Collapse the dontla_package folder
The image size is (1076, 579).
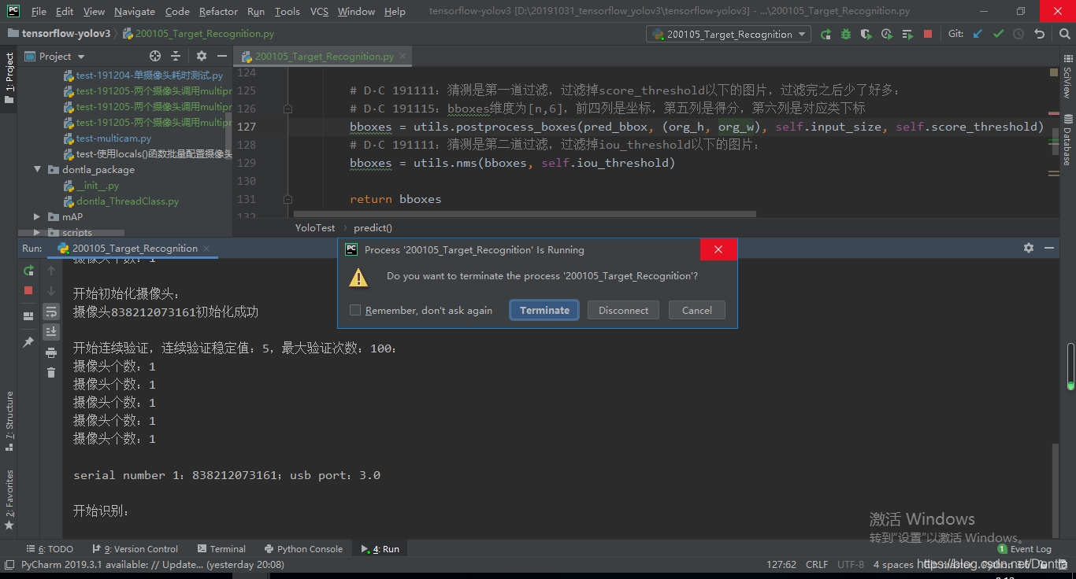click(x=37, y=169)
